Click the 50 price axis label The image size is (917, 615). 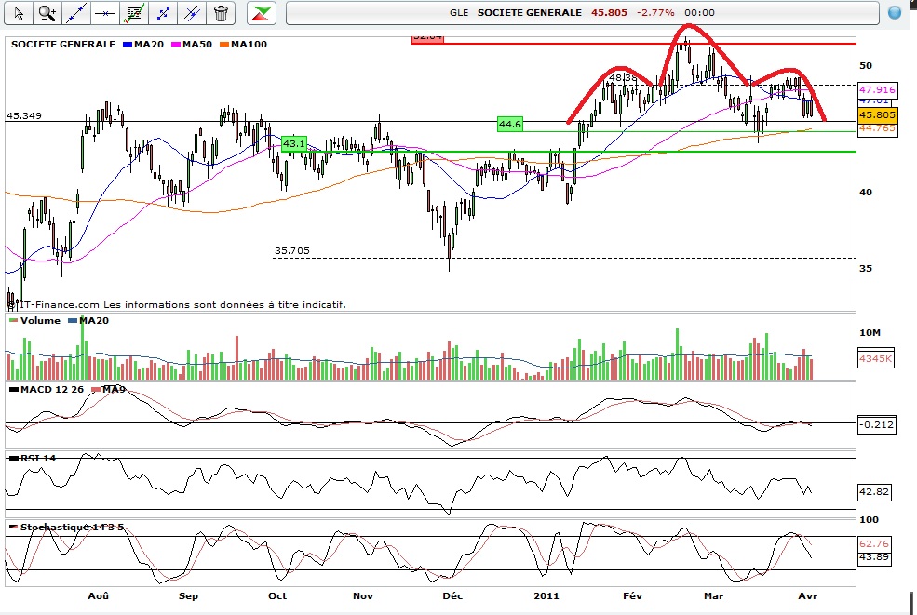[866, 65]
